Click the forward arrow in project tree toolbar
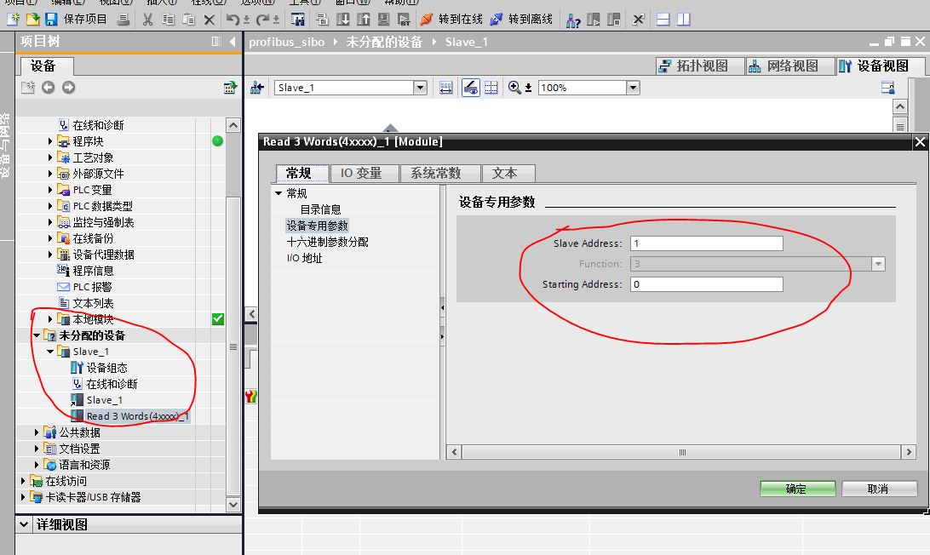The height and width of the screenshot is (555, 930). [x=69, y=88]
